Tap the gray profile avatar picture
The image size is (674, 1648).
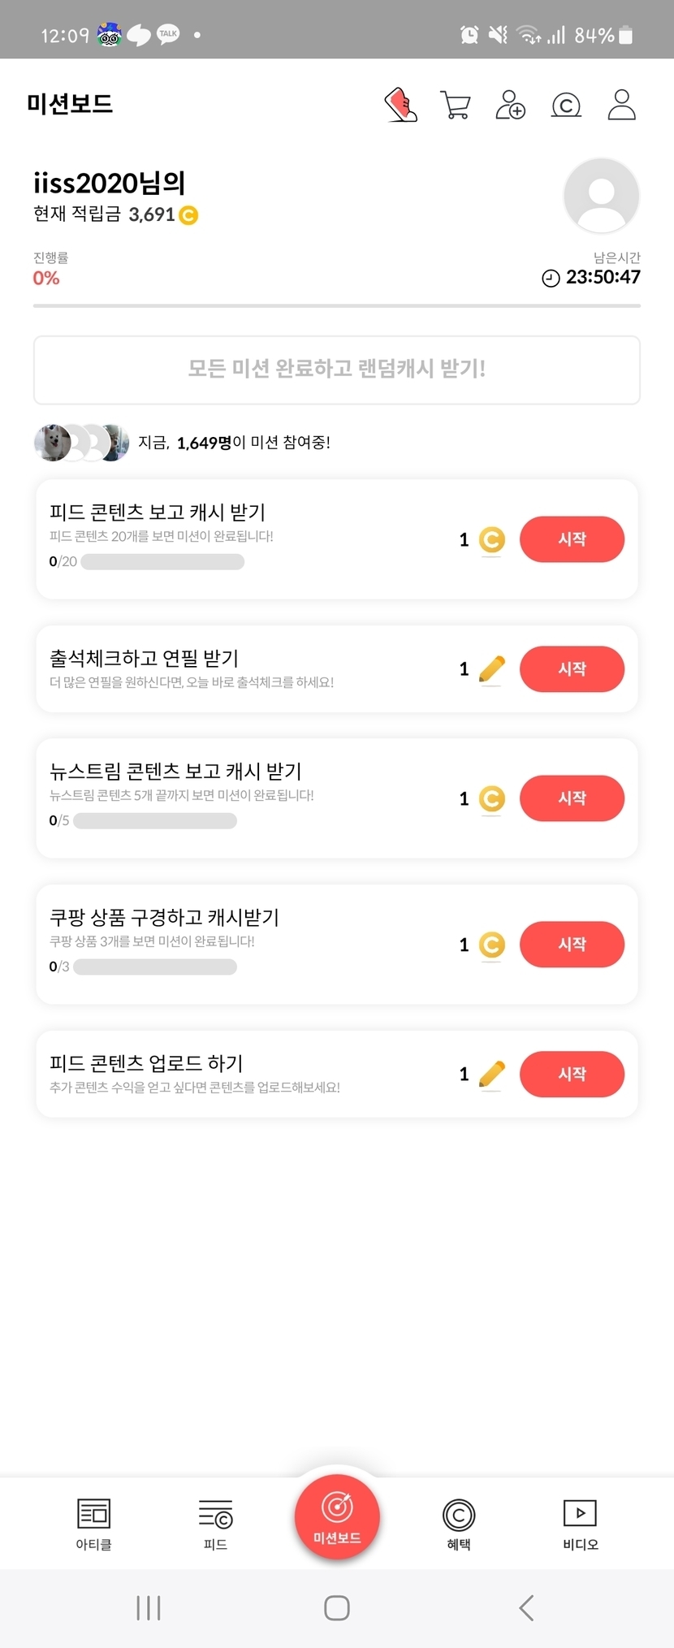(601, 196)
